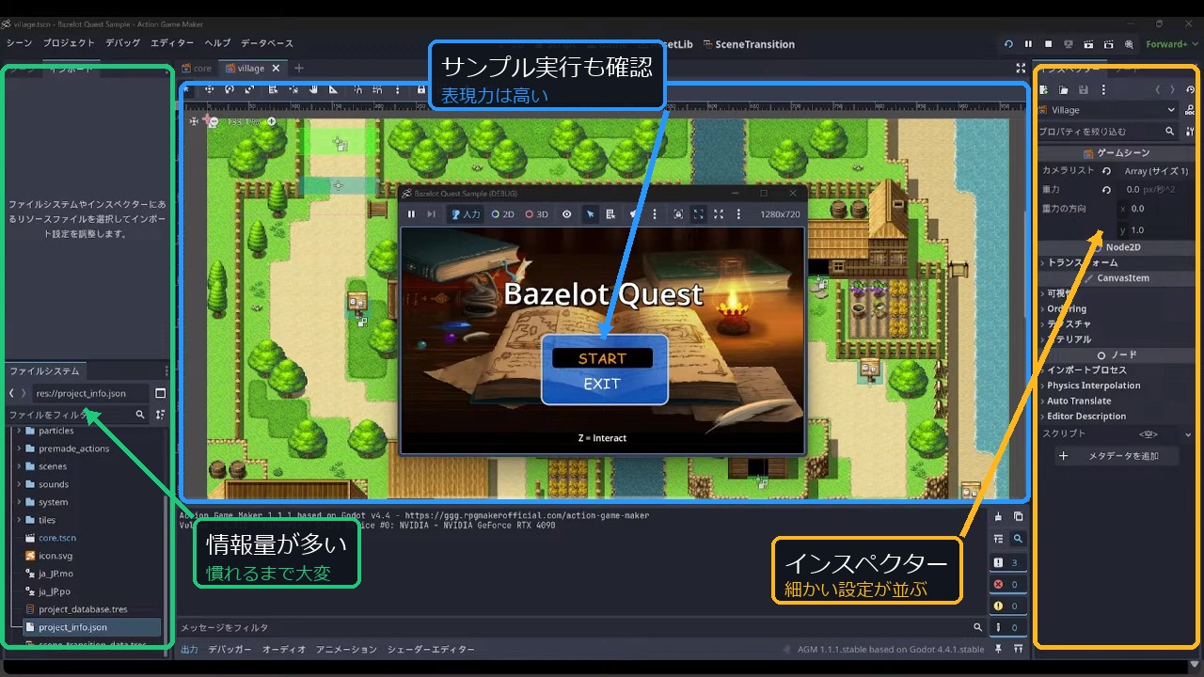Open the エディター menu

[172, 43]
